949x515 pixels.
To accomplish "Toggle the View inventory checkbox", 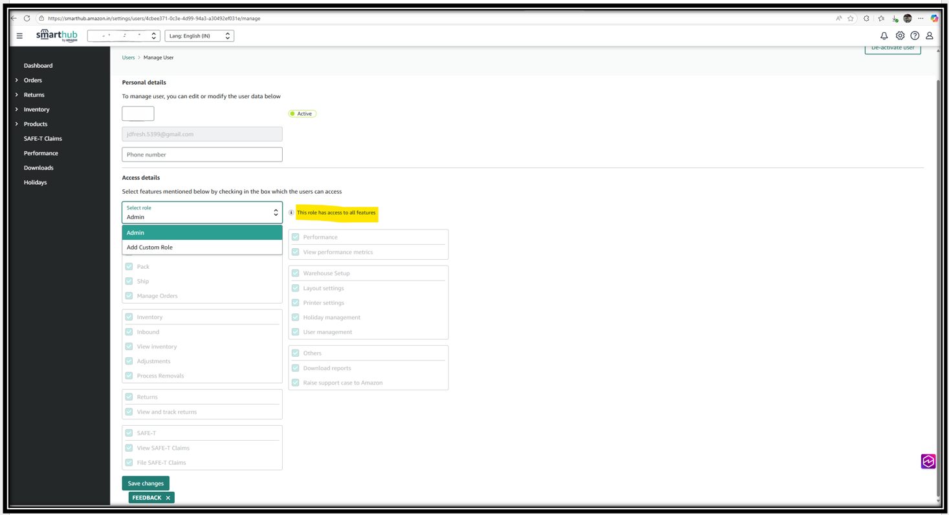I will 129,346.
